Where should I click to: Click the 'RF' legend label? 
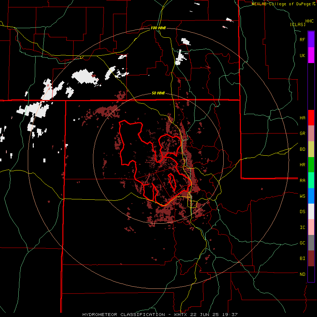(302, 39)
